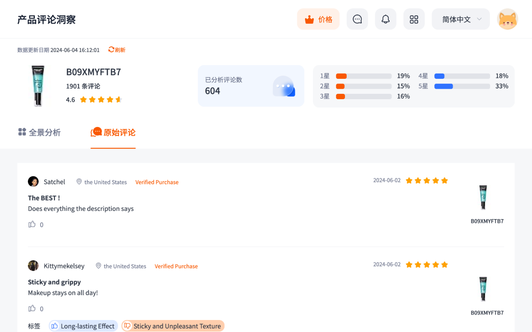Screen dimensions: 532x332
Task: Open the B09XMYFTB7 product thumbnail
Action: [483, 197]
